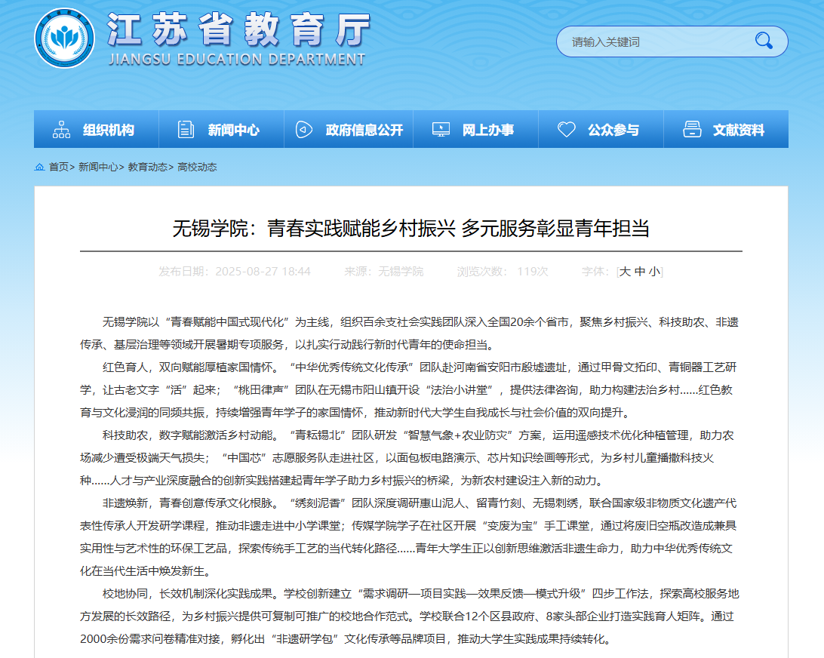This screenshot has height=658, width=824.
Task: Open the 组织机构 menu item
Action: click(x=109, y=130)
